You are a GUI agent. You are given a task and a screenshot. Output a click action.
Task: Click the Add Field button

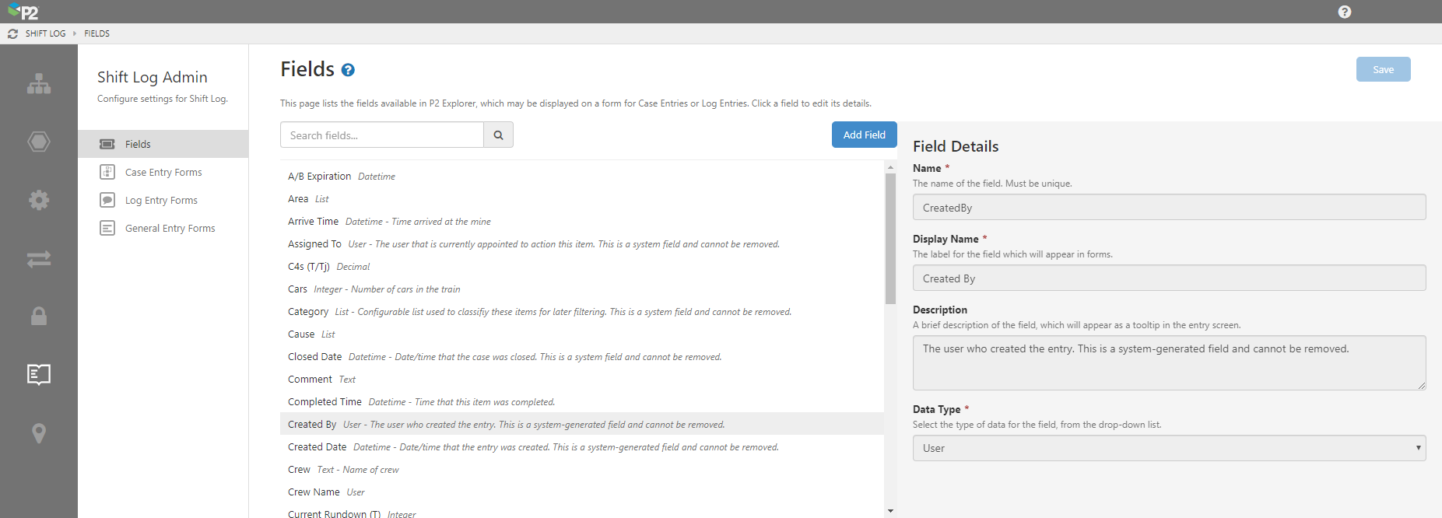[864, 135]
